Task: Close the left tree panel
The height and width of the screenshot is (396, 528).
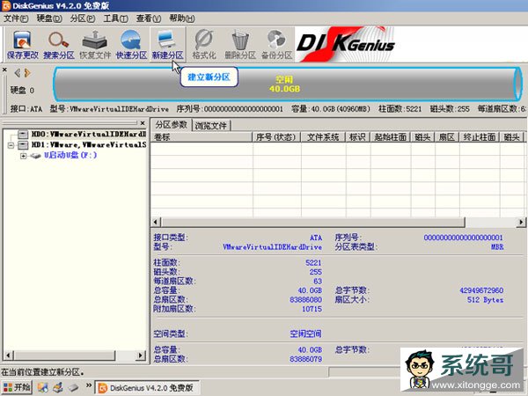Action: pyautogui.click(x=143, y=123)
